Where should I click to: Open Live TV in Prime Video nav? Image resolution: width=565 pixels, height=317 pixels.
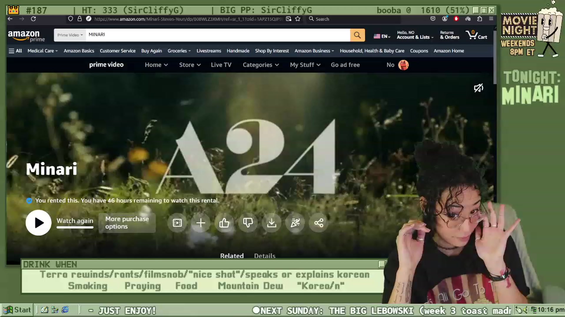pyautogui.click(x=221, y=65)
